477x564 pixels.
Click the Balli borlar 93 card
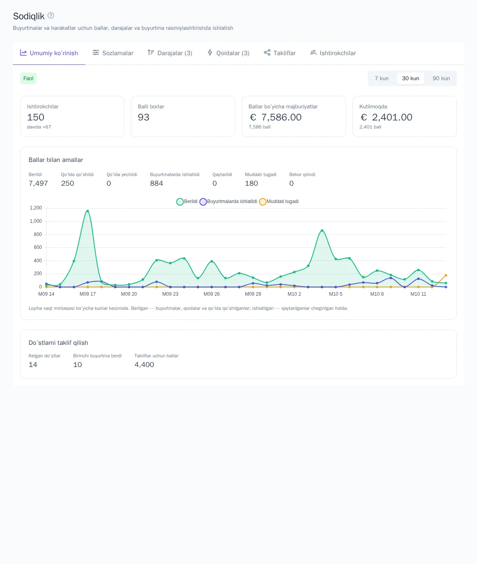tap(183, 116)
